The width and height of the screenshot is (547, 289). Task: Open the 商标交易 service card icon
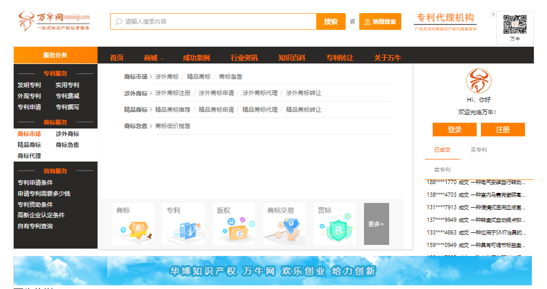[284, 224]
